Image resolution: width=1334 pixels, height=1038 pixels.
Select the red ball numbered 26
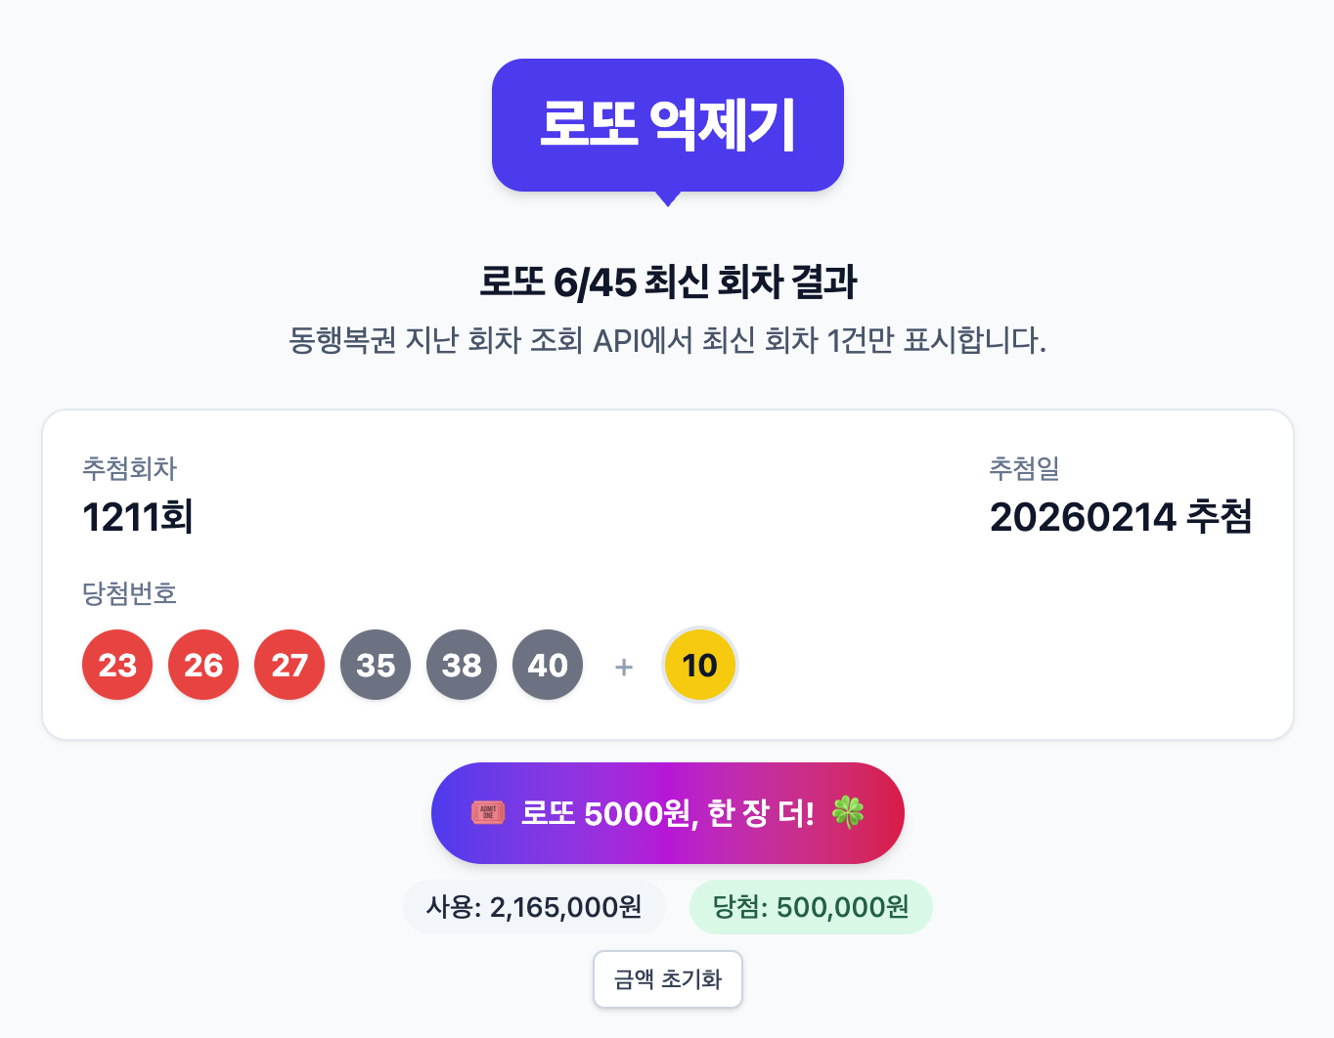[203, 665]
